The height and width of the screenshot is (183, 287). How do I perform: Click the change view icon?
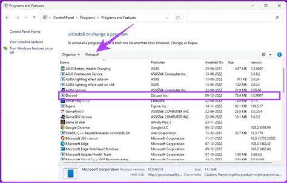(x=263, y=55)
